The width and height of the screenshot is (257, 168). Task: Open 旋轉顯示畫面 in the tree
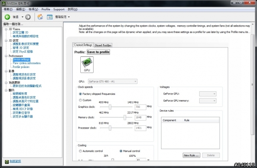(21, 105)
